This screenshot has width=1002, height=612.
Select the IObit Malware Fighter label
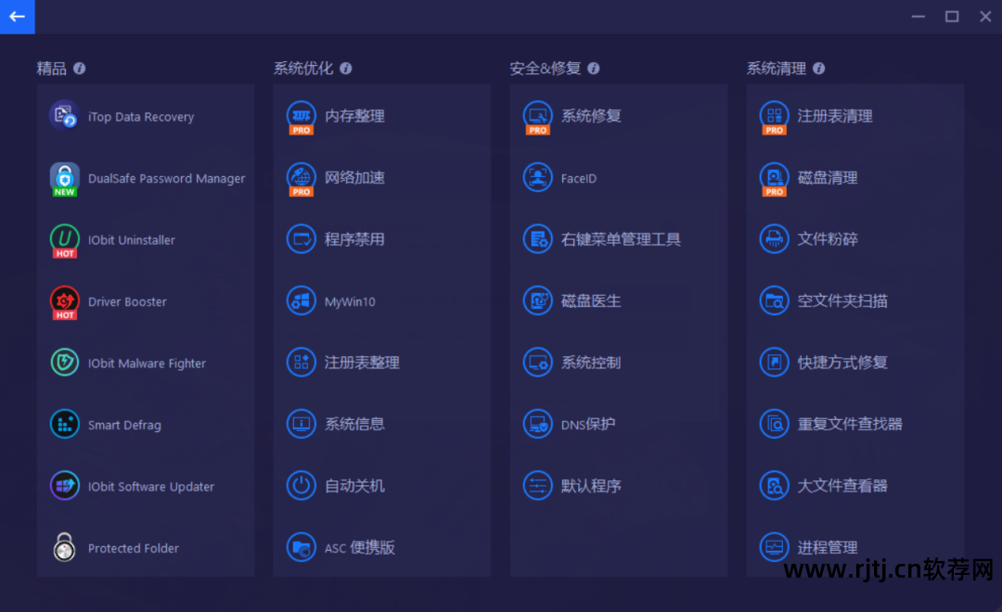click(x=147, y=363)
